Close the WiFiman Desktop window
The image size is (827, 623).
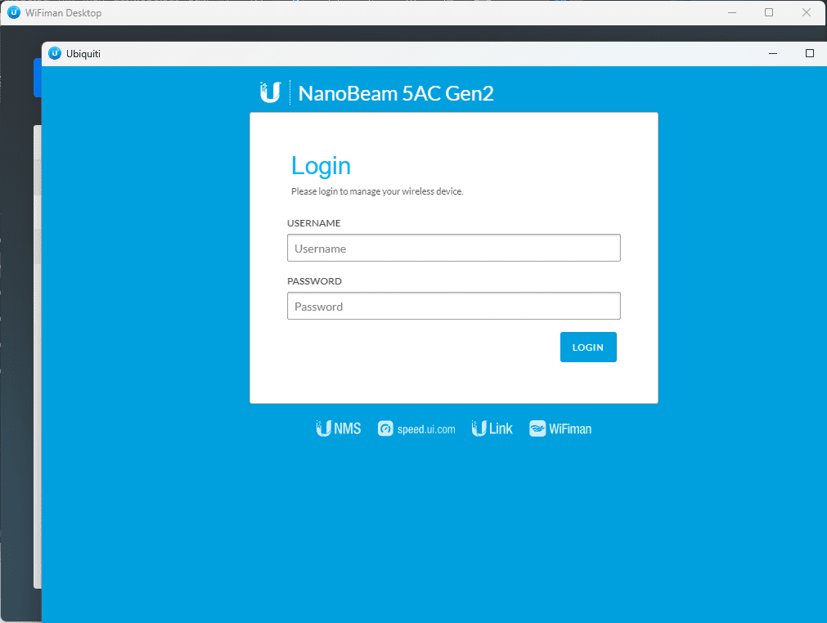point(807,12)
